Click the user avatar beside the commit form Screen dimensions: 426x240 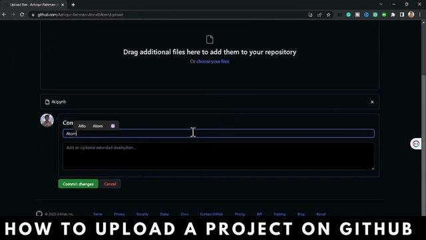47,120
